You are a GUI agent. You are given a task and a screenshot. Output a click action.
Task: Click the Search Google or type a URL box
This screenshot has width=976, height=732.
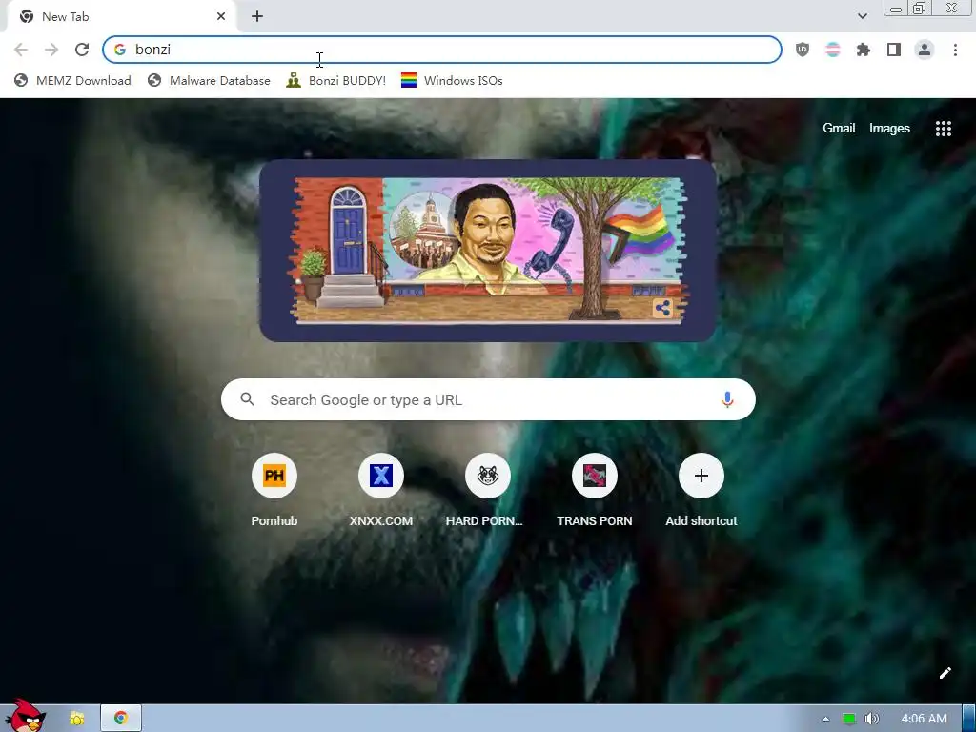click(488, 399)
